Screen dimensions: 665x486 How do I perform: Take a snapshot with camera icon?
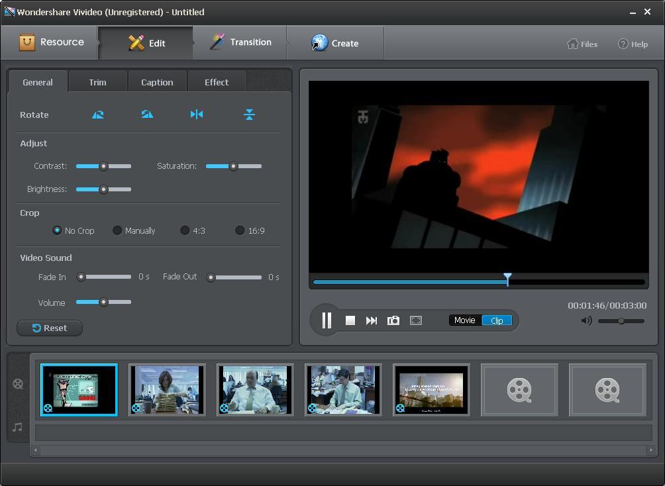coord(393,320)
